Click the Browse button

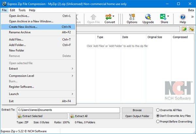click(x=137, y=110)
